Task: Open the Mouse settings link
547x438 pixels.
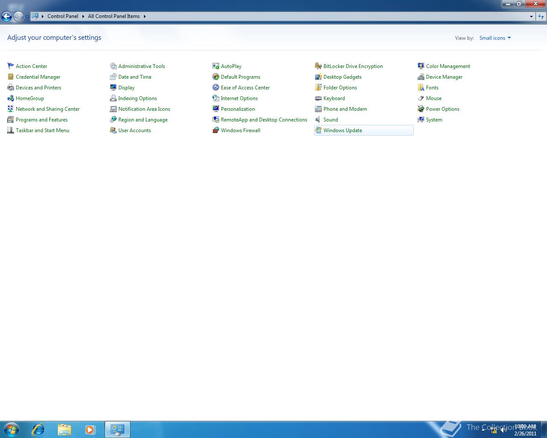Action: point(434,98)
